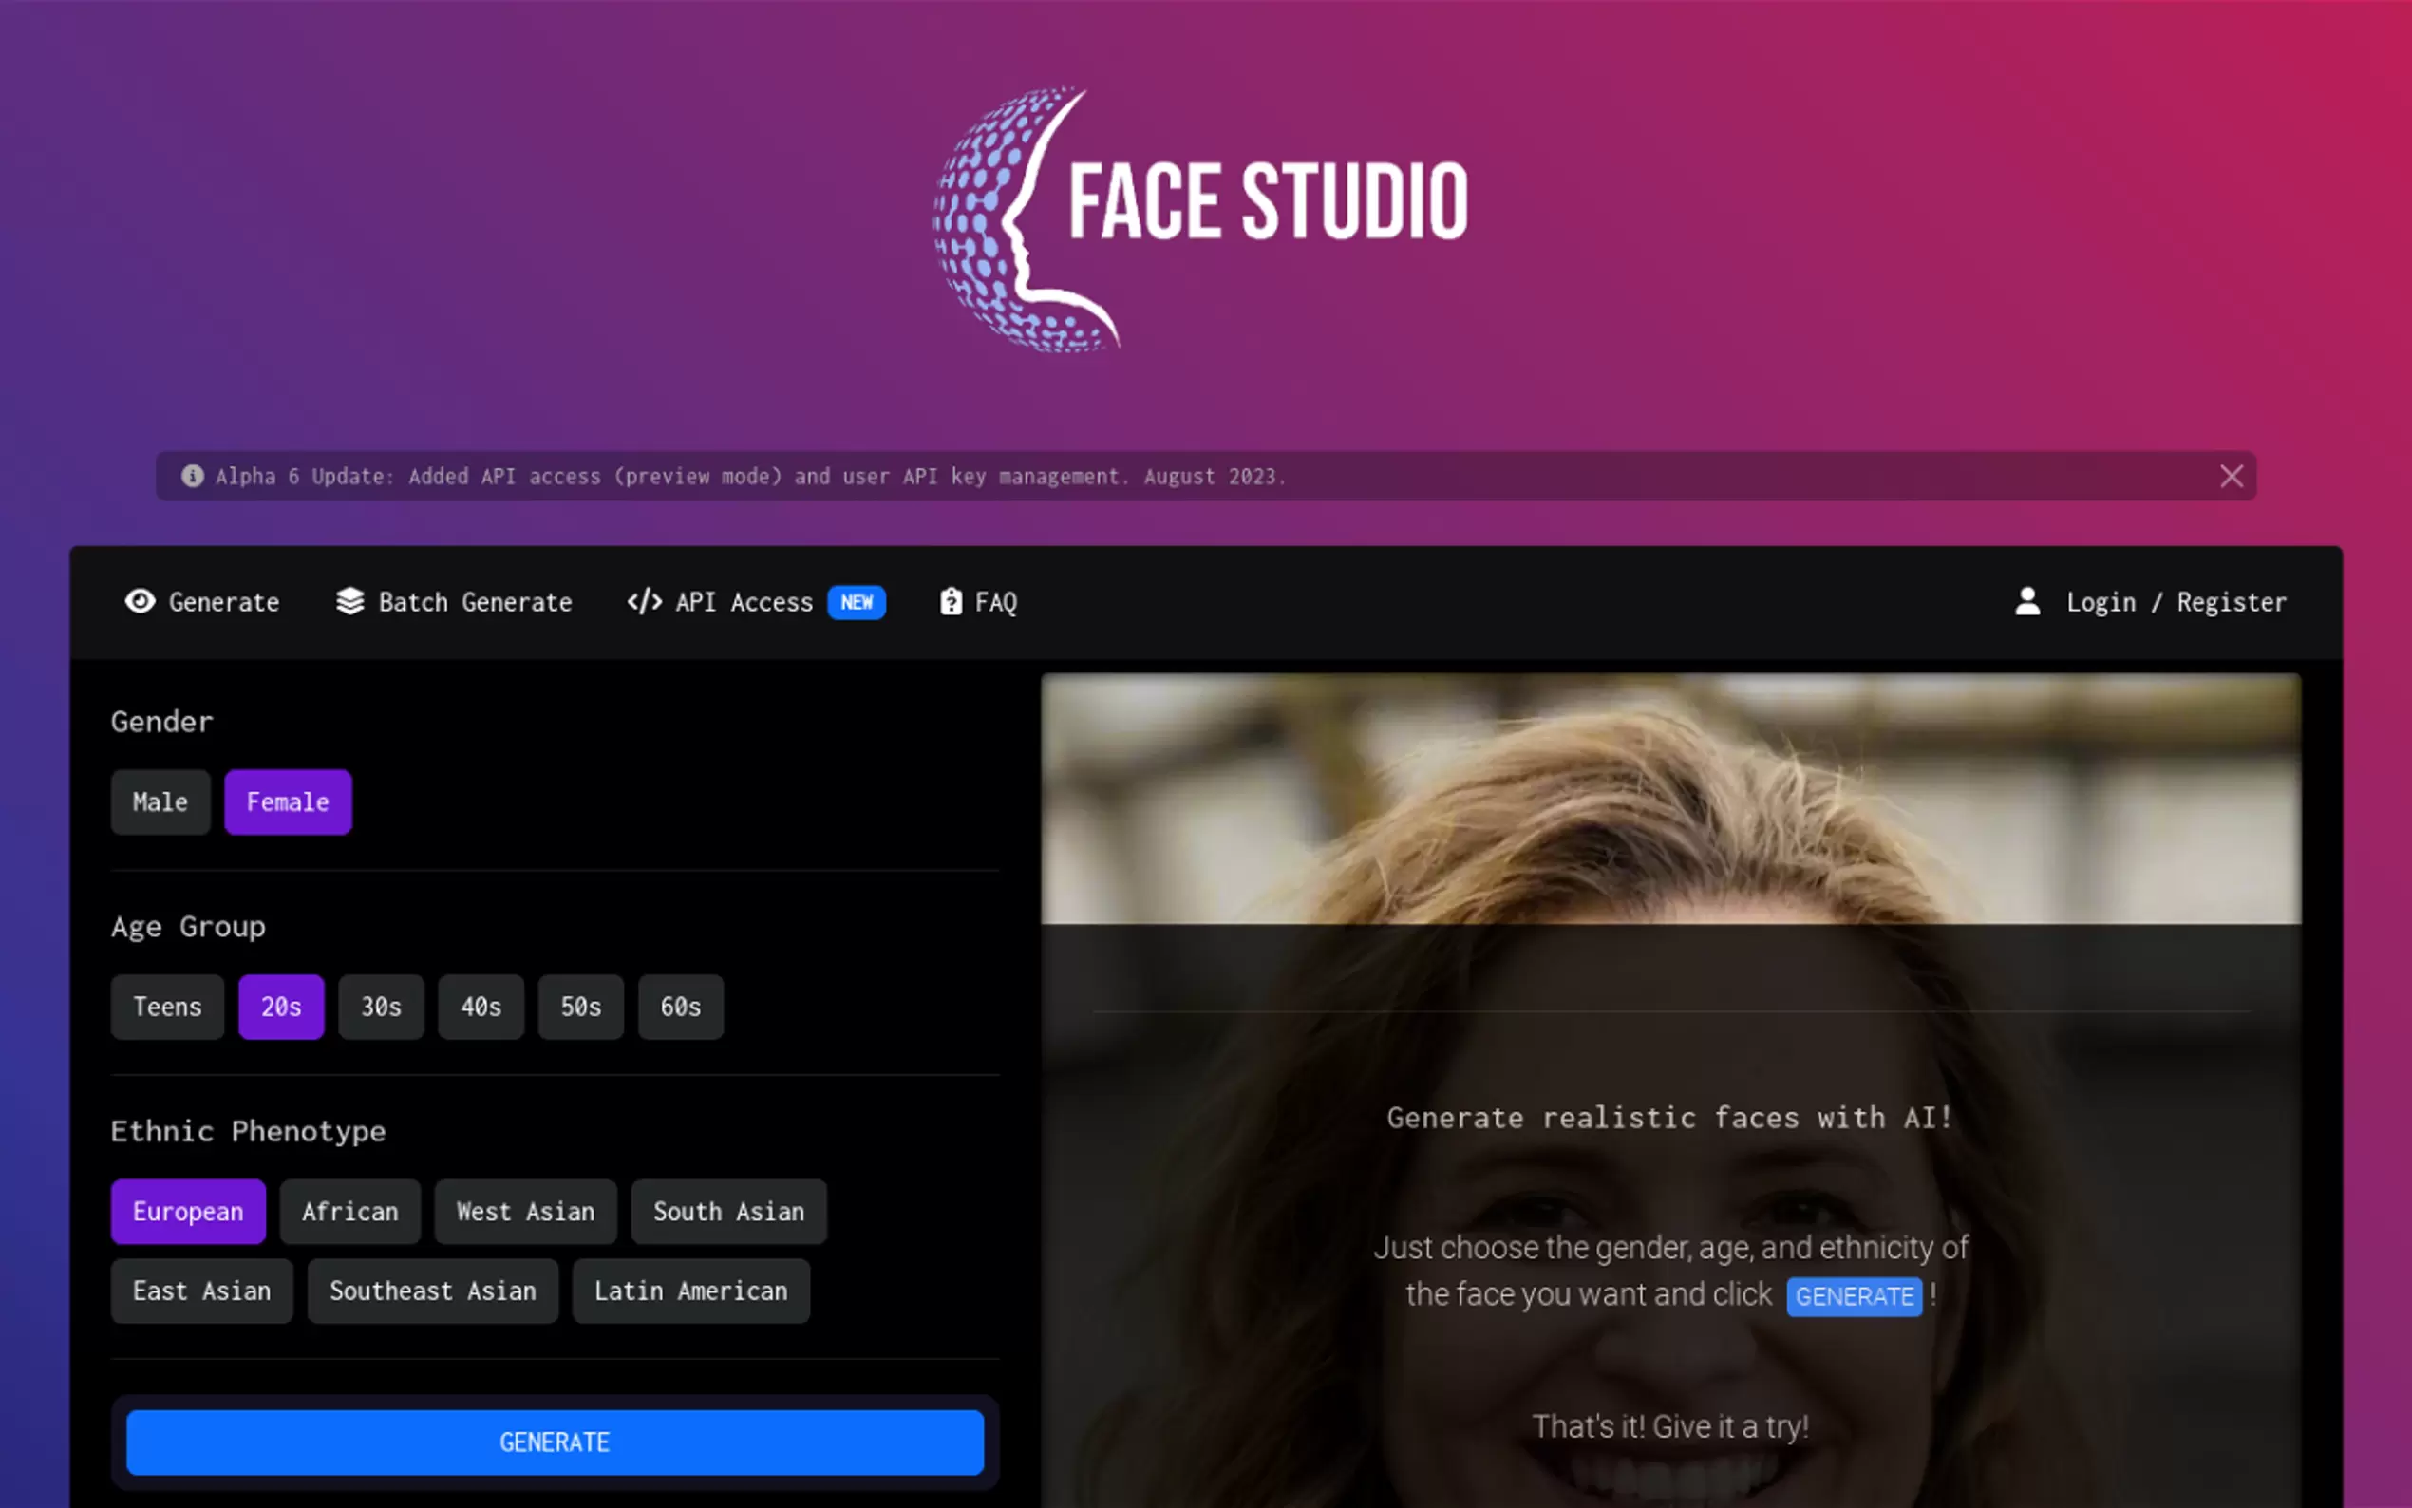Image resolution: width=2412 pixels, height=1508 pixels.
Task: Choose the 60s age option
Action: coord(680,1007)
